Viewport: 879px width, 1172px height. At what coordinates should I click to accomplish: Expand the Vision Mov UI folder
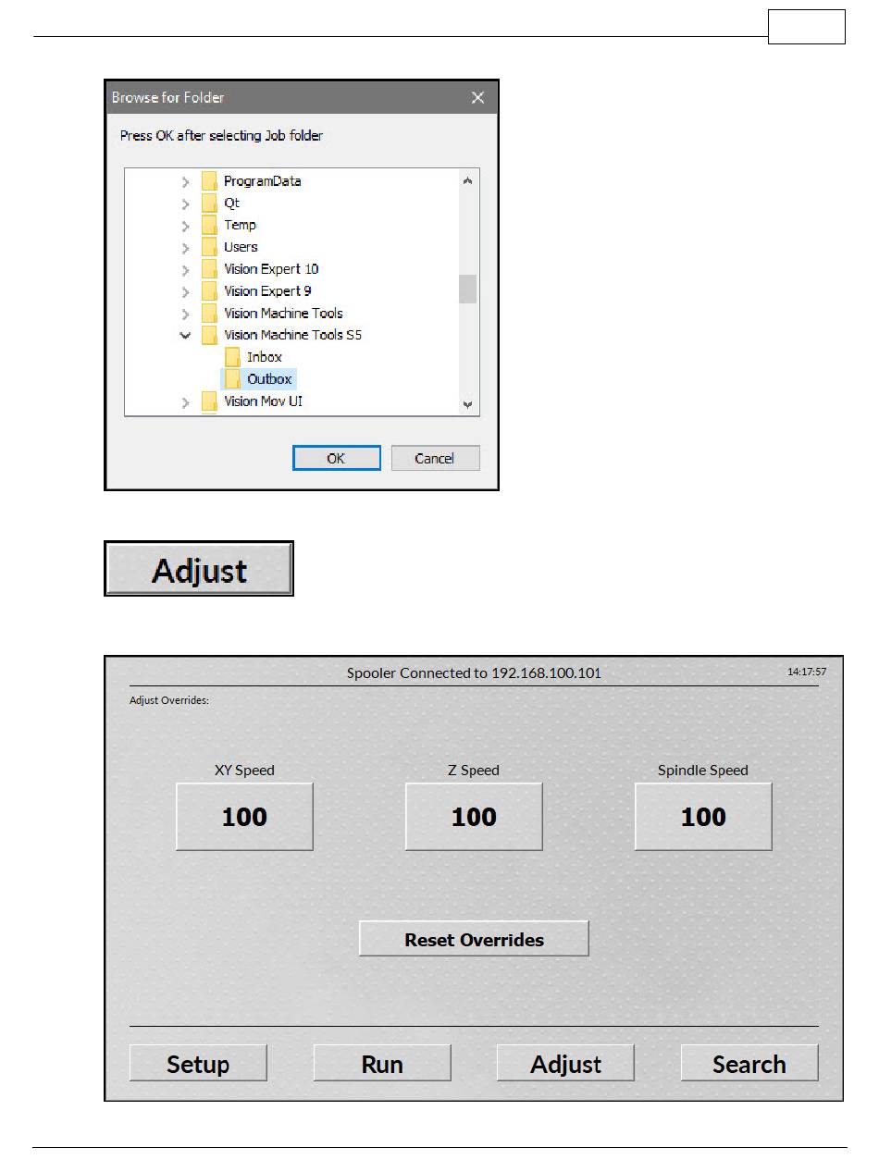click(186, 401)
